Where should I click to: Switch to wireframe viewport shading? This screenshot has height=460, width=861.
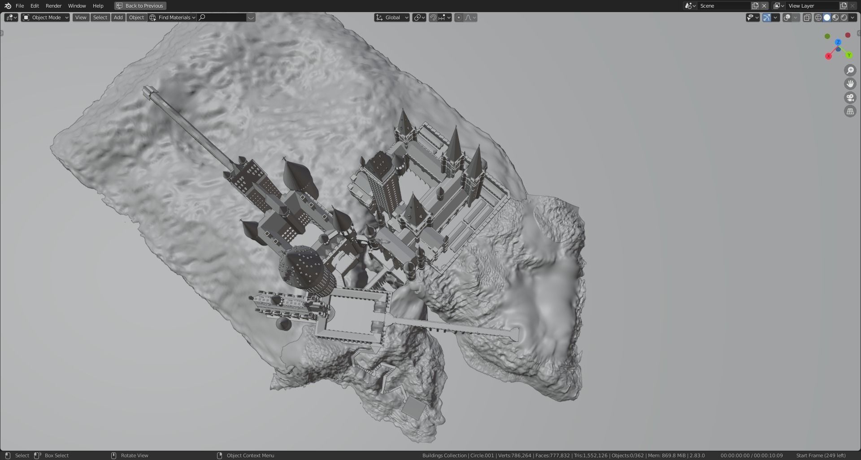(x=818, y=17)
